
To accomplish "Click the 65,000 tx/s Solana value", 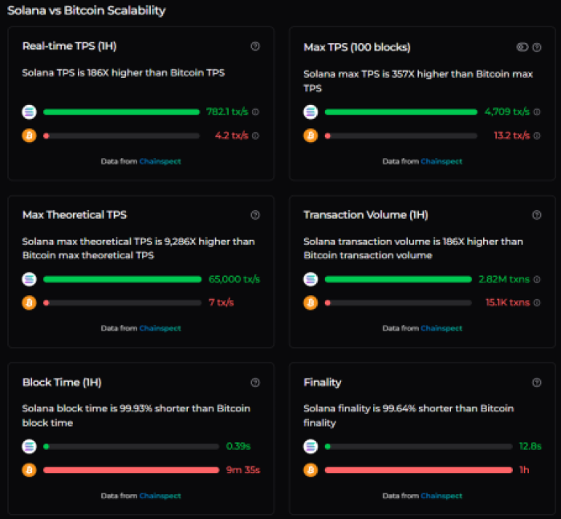I will [x=234, y=279].
